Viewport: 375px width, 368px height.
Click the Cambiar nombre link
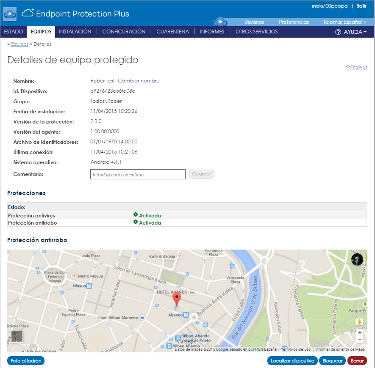[139, 81]
